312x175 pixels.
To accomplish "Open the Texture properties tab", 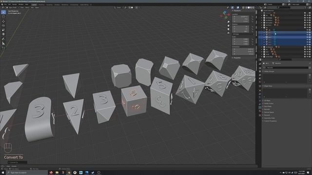I will pos(260,115).
